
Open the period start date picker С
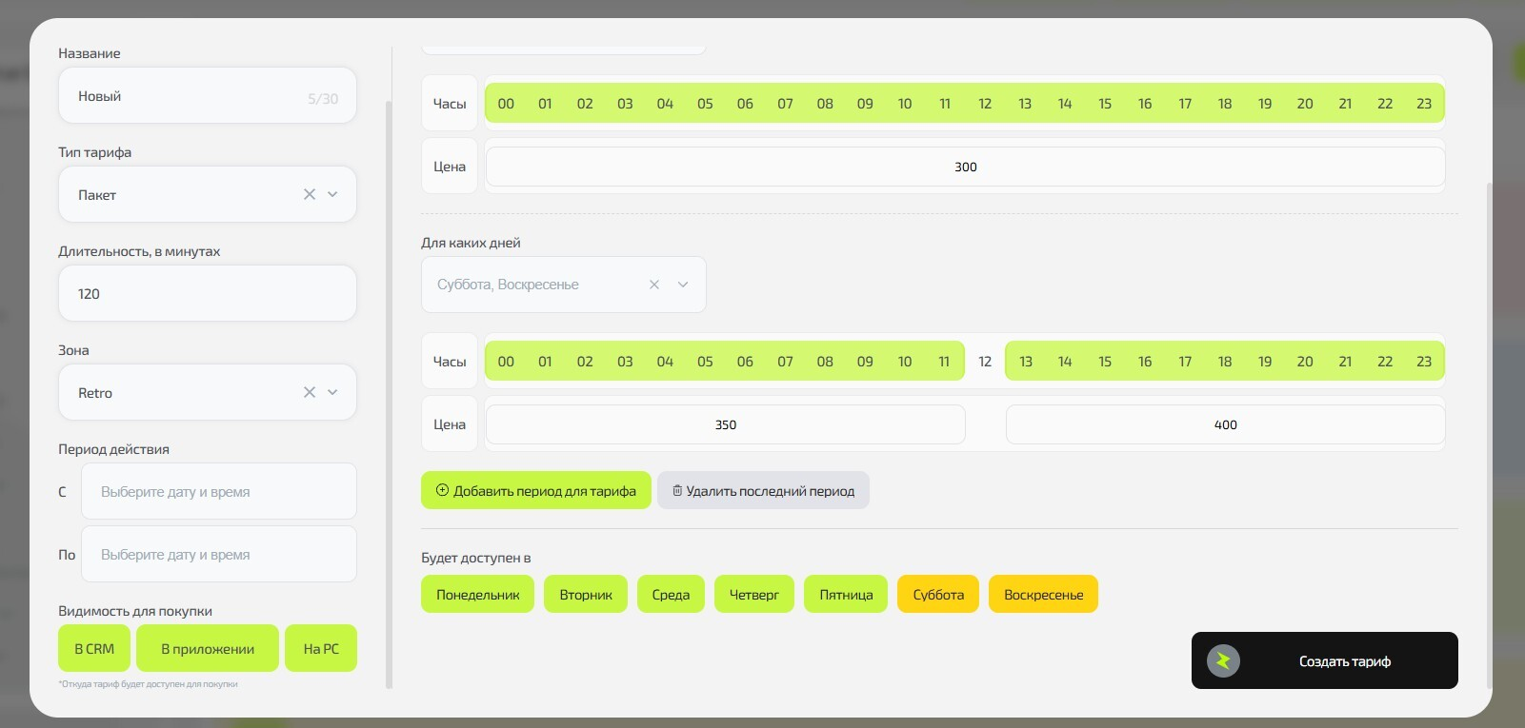pyautogui.click(x=218, y=492)
